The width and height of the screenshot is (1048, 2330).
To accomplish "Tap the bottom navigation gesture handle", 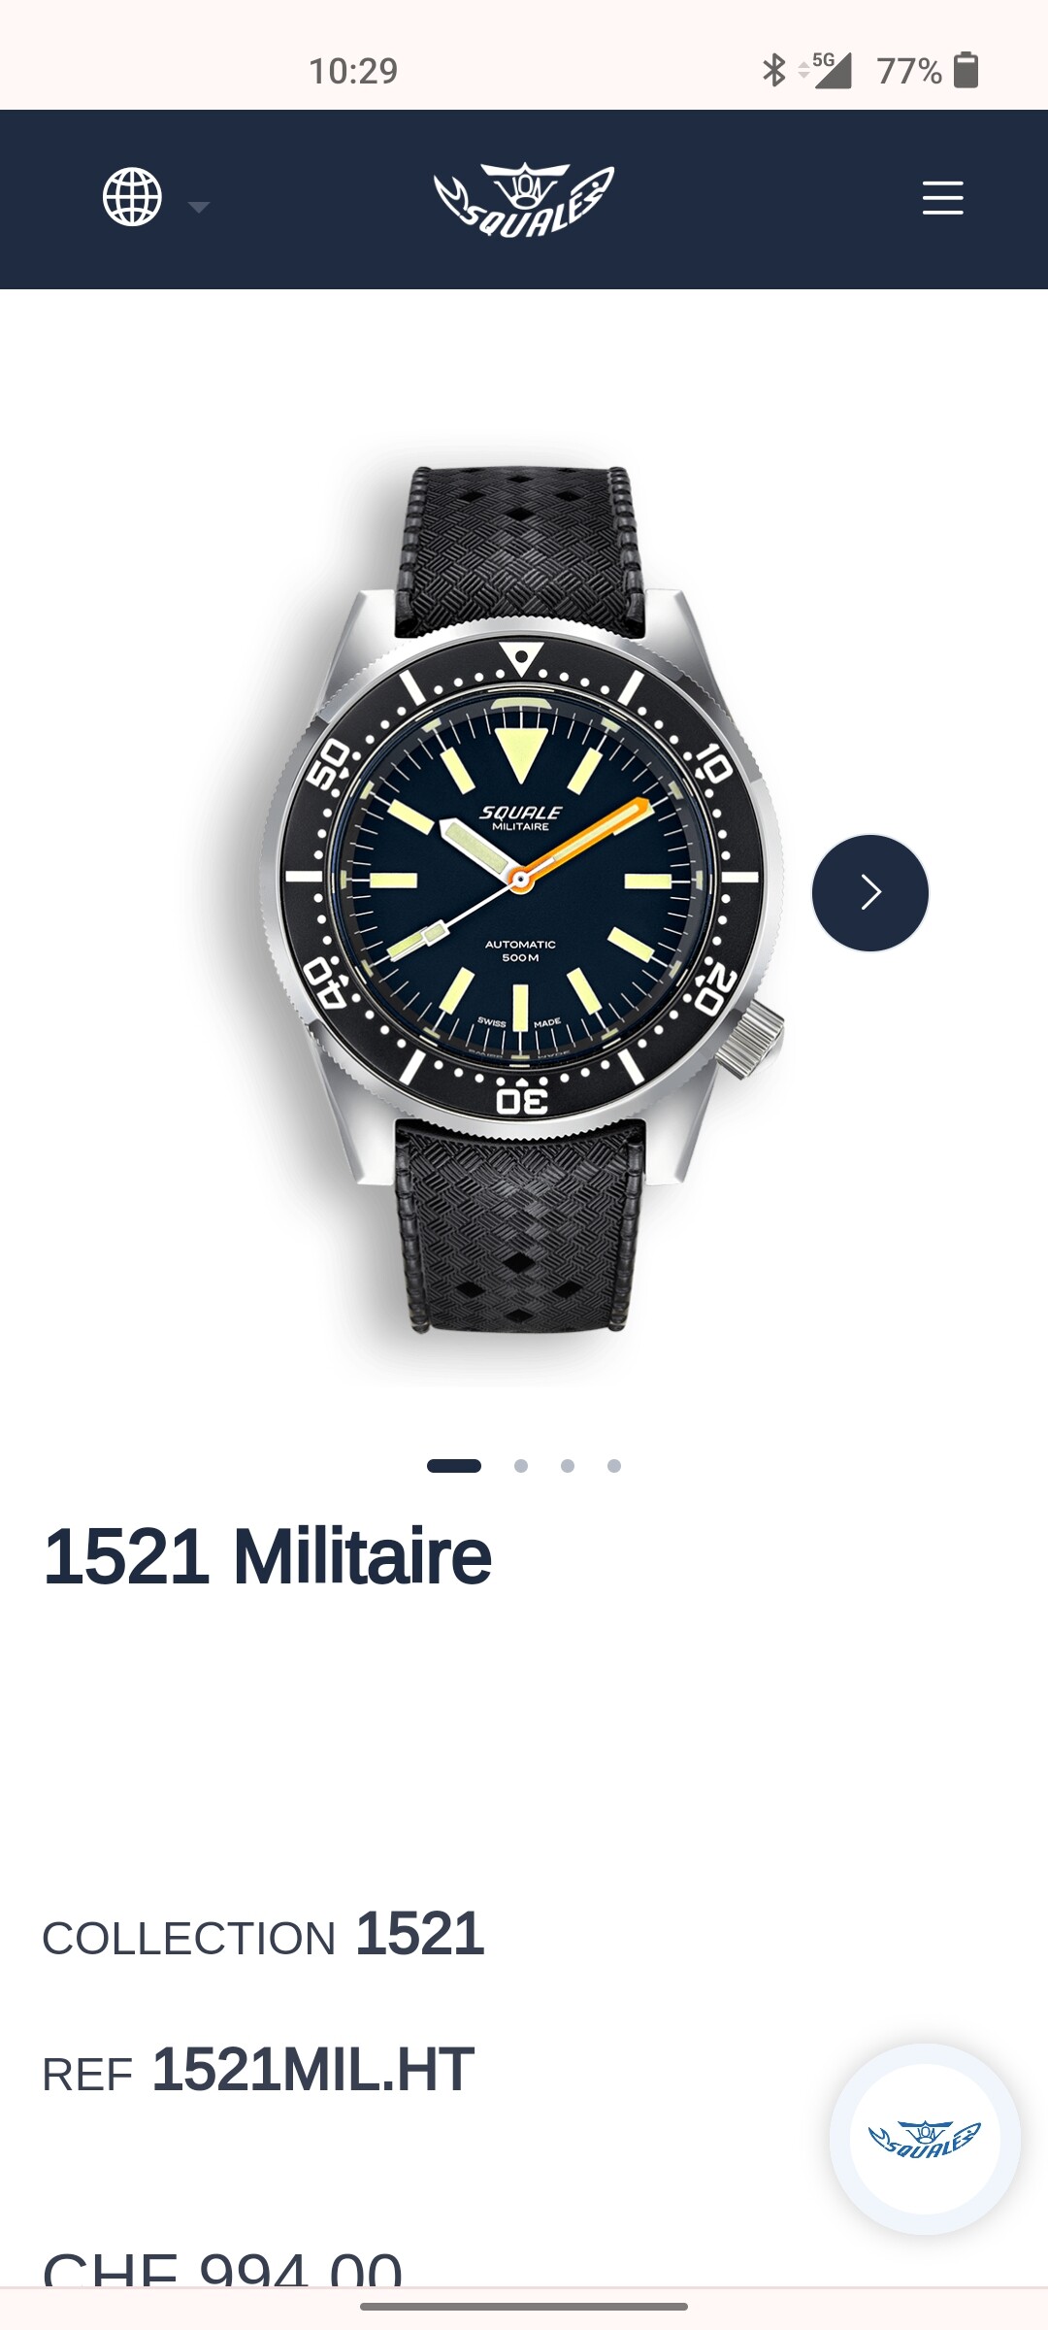I will point(524,2306).
